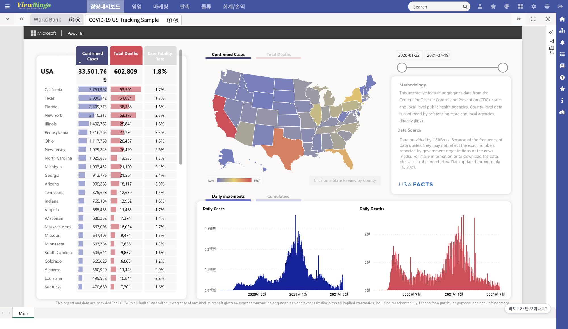568x329 pixels.
Task: Click the 리포트가 안 보이나요? button
Action: 527,309
